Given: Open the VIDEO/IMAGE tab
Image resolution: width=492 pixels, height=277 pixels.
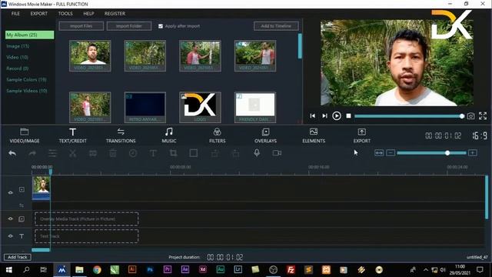Looking at the screenshot, I should tap(25, 135).
